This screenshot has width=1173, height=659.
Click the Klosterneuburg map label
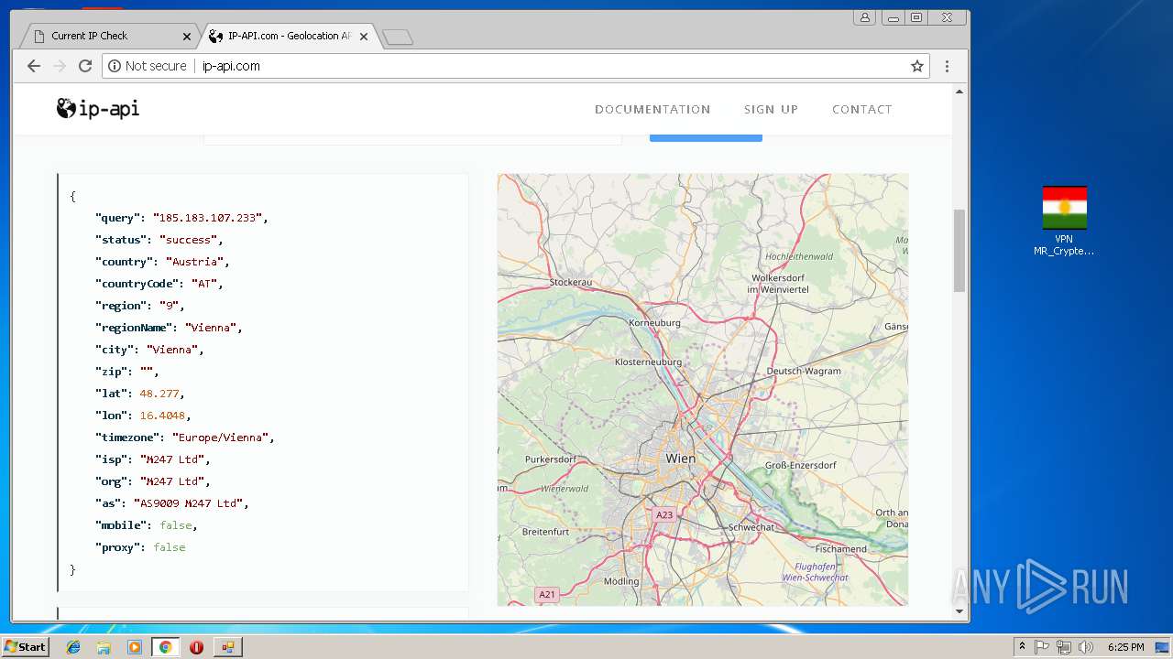(648, 362)
